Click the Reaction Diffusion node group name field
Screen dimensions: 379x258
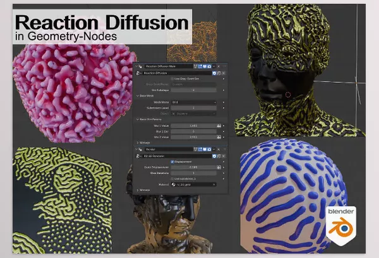177,73
